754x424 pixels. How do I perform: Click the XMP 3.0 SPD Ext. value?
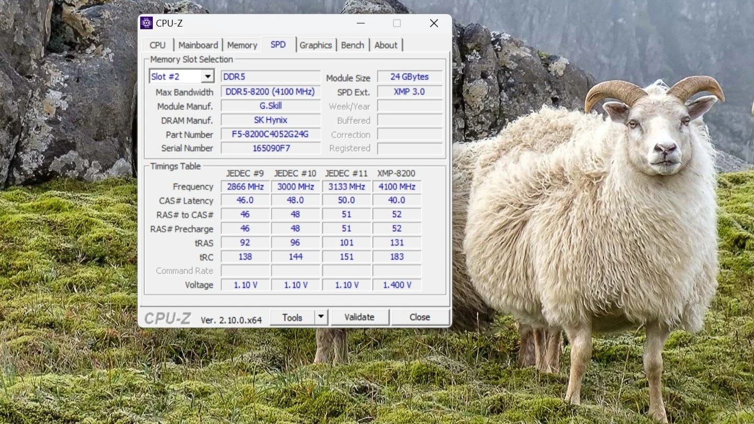[410, 92]
